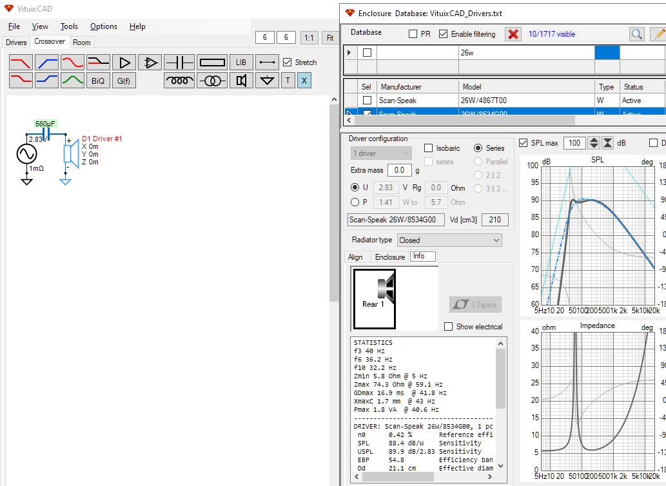Add a high-pass filter block (blue slope icon)

point(46,63)
